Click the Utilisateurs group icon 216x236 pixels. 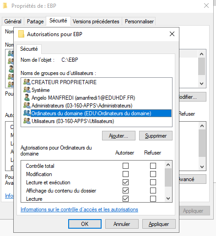tap(27, 121)
